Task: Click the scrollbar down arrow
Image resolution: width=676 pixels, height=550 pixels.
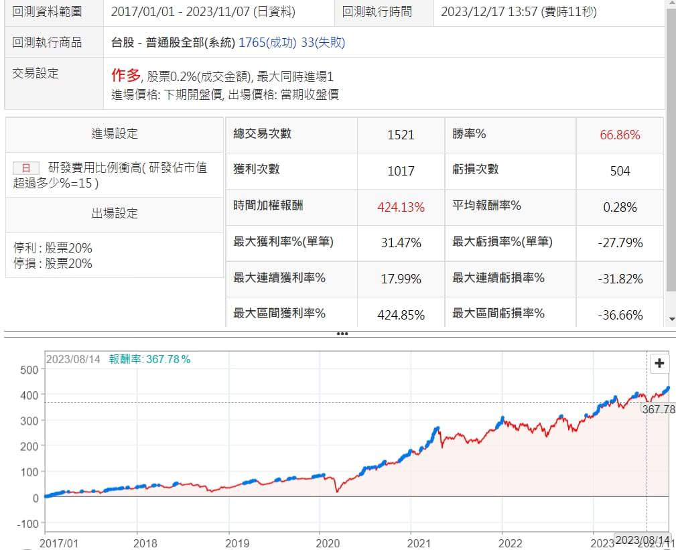Action: (671, 319)
